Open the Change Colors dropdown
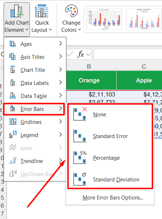Screen dimensions: 162x219 click(x=71, y=19)
